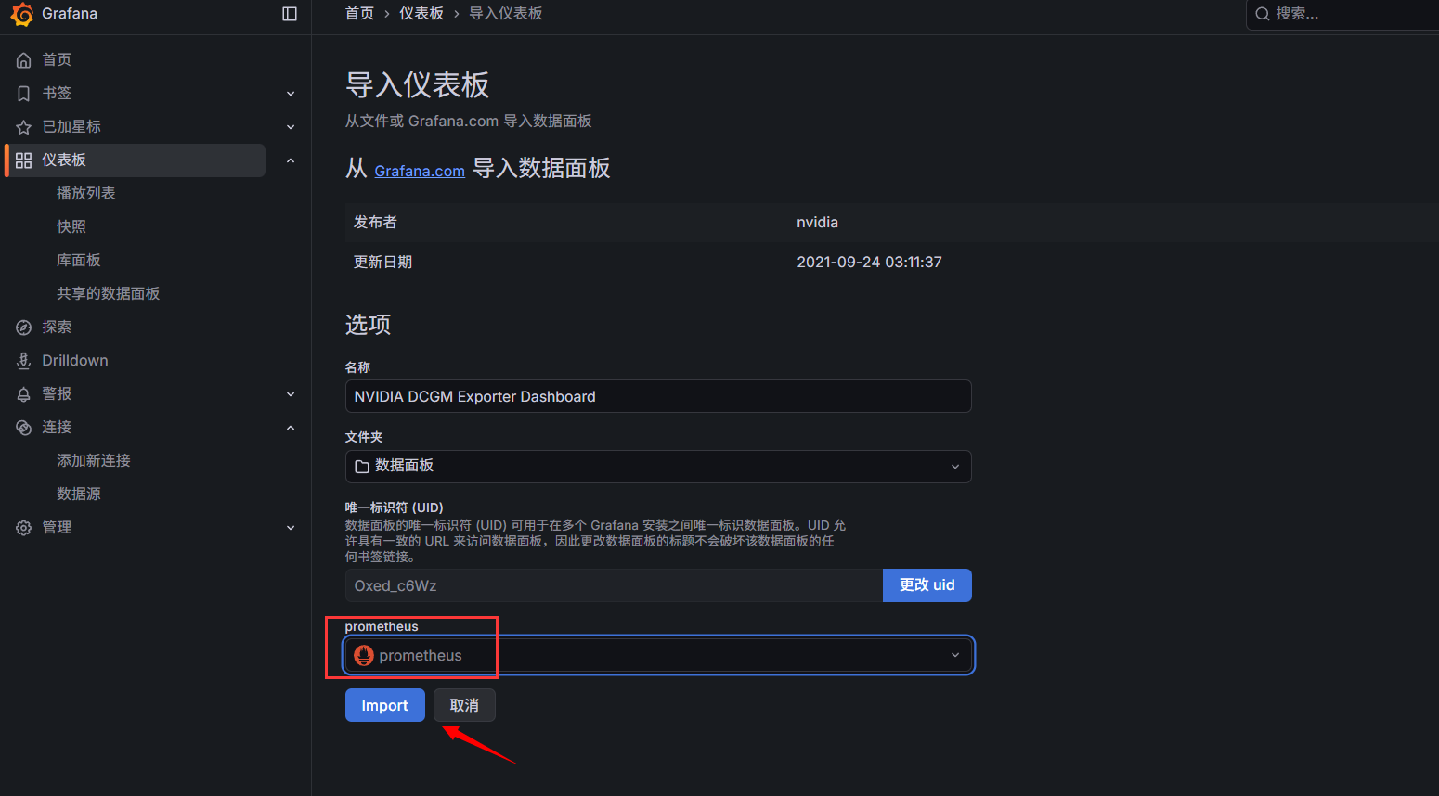The width and height of the screenshot is (1439, 796).
Task: Expand the 书签 section chevron
Action: [291, 94]
